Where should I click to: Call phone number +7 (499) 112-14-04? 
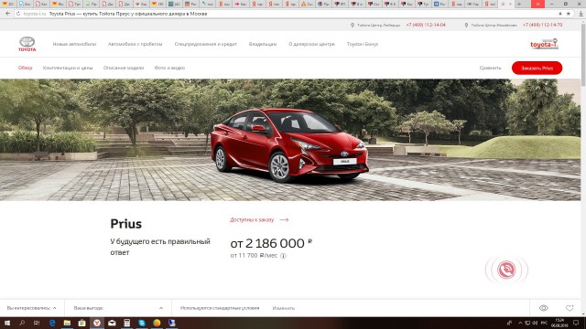426,25
